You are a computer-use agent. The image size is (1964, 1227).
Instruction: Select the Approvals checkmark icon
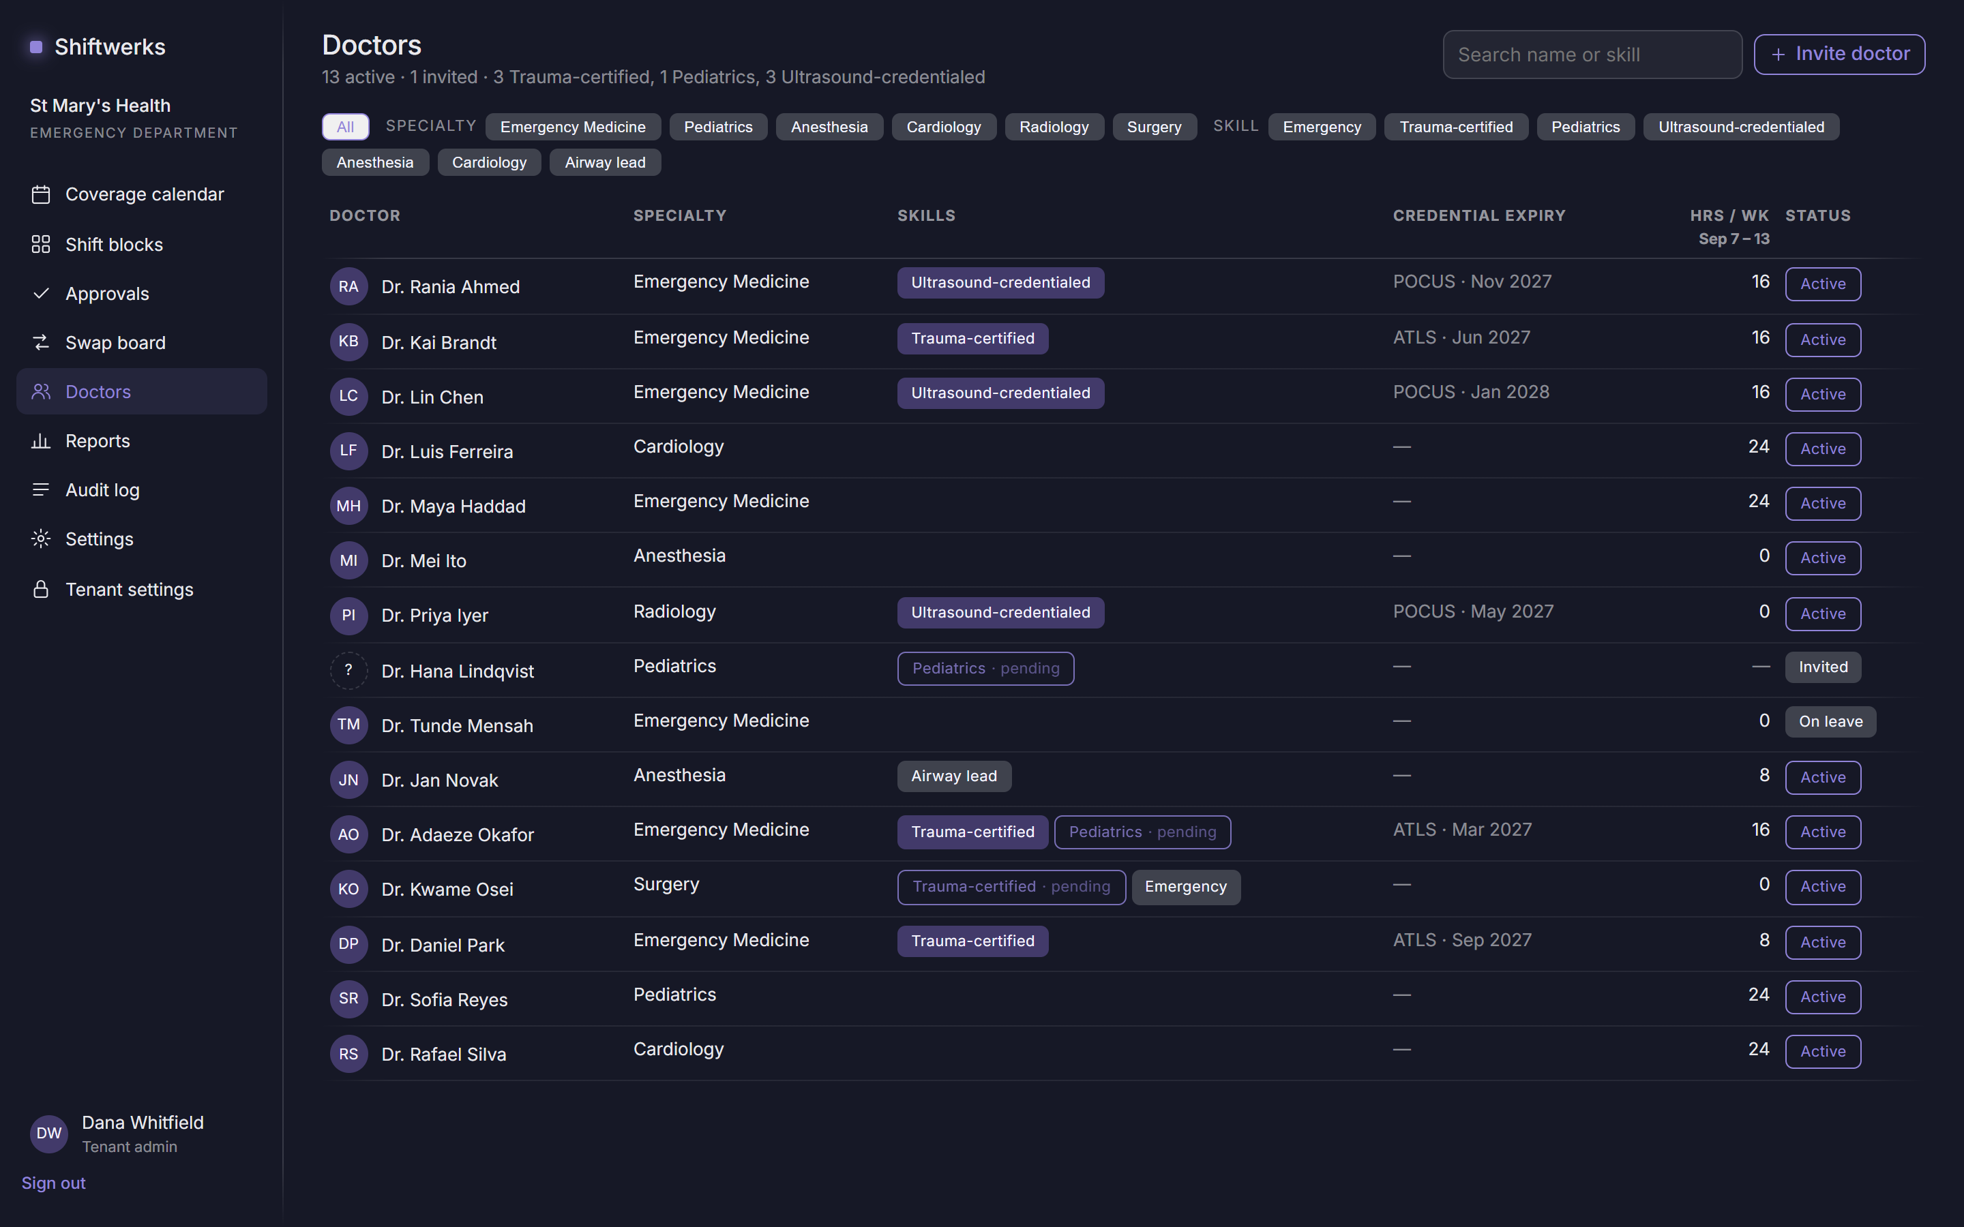click(41, 294)
